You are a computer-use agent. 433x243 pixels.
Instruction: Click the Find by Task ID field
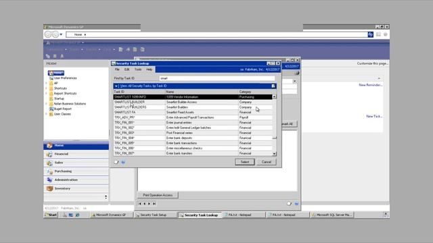[216, 78]
